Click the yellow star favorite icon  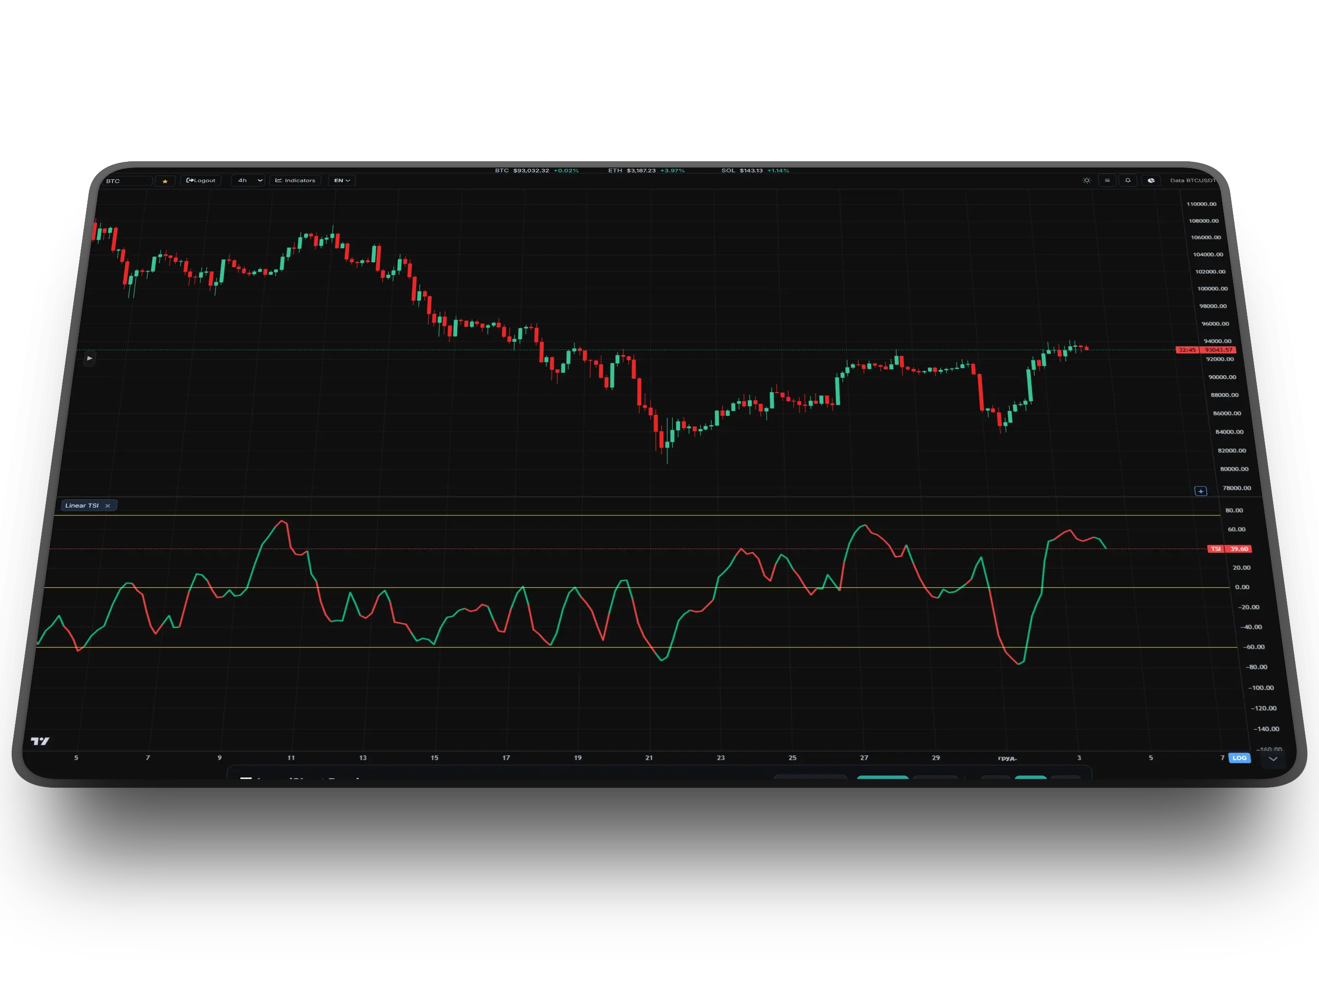[165, 182]
